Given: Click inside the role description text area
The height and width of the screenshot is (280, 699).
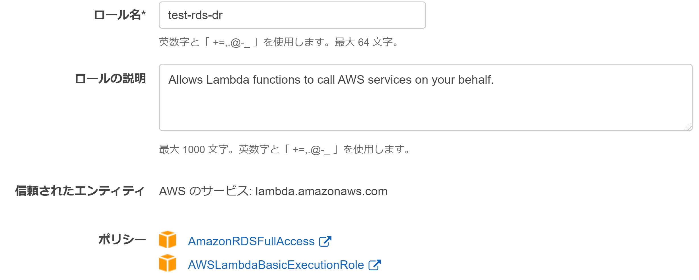Looking at the screenshot, I should pos(426,97).
